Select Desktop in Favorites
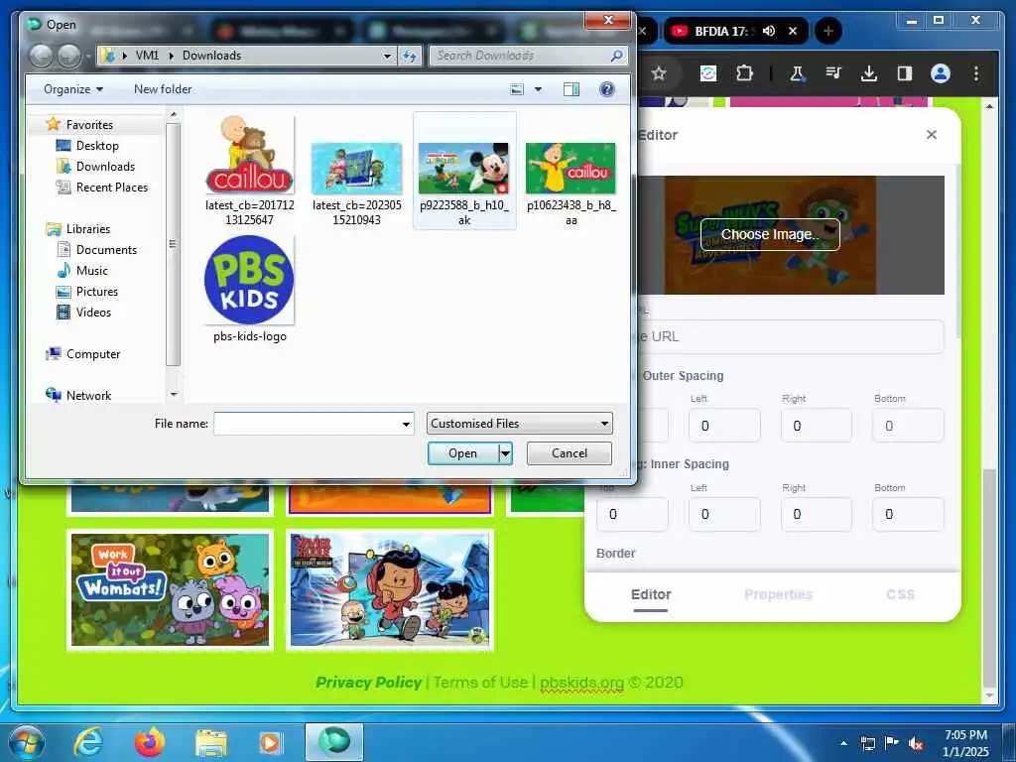The width and height of the screenshot is (1016, 762). (97, 146)
